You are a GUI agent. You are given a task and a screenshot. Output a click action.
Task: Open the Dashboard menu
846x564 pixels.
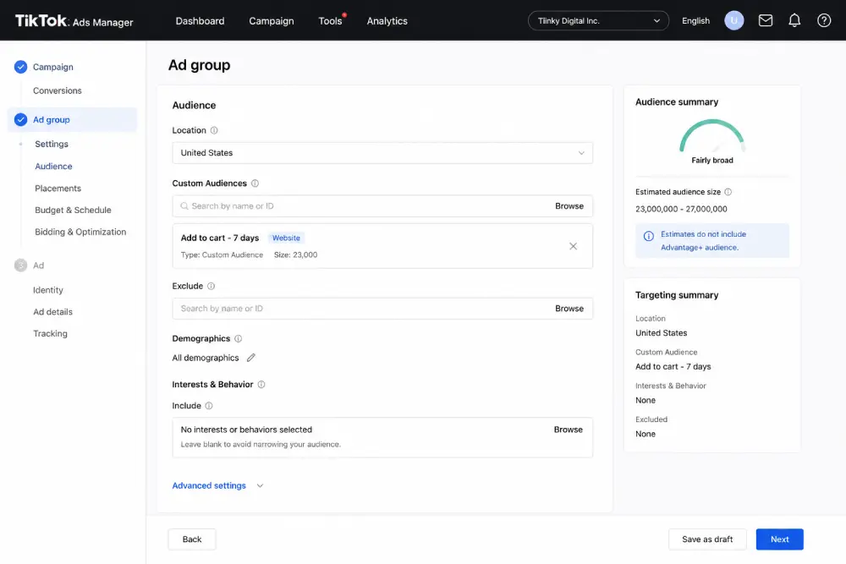tap(200, 21)
